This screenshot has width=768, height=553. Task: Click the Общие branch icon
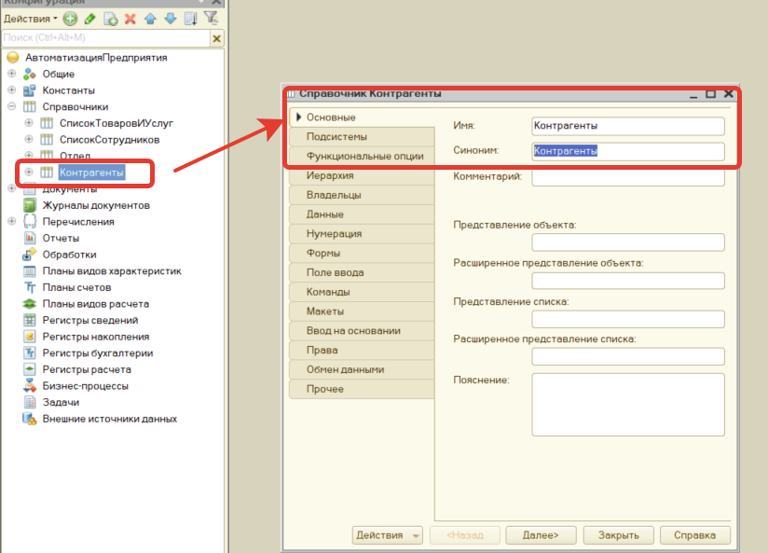click(x=30, y=74)
